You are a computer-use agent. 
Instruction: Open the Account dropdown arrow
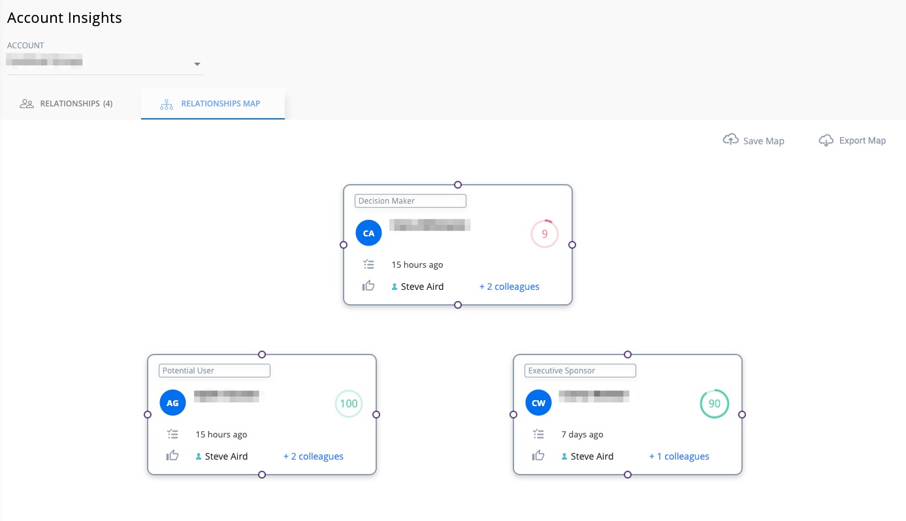pos(197,65)
